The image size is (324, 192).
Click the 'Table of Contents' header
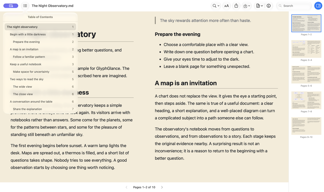(40, 17)
